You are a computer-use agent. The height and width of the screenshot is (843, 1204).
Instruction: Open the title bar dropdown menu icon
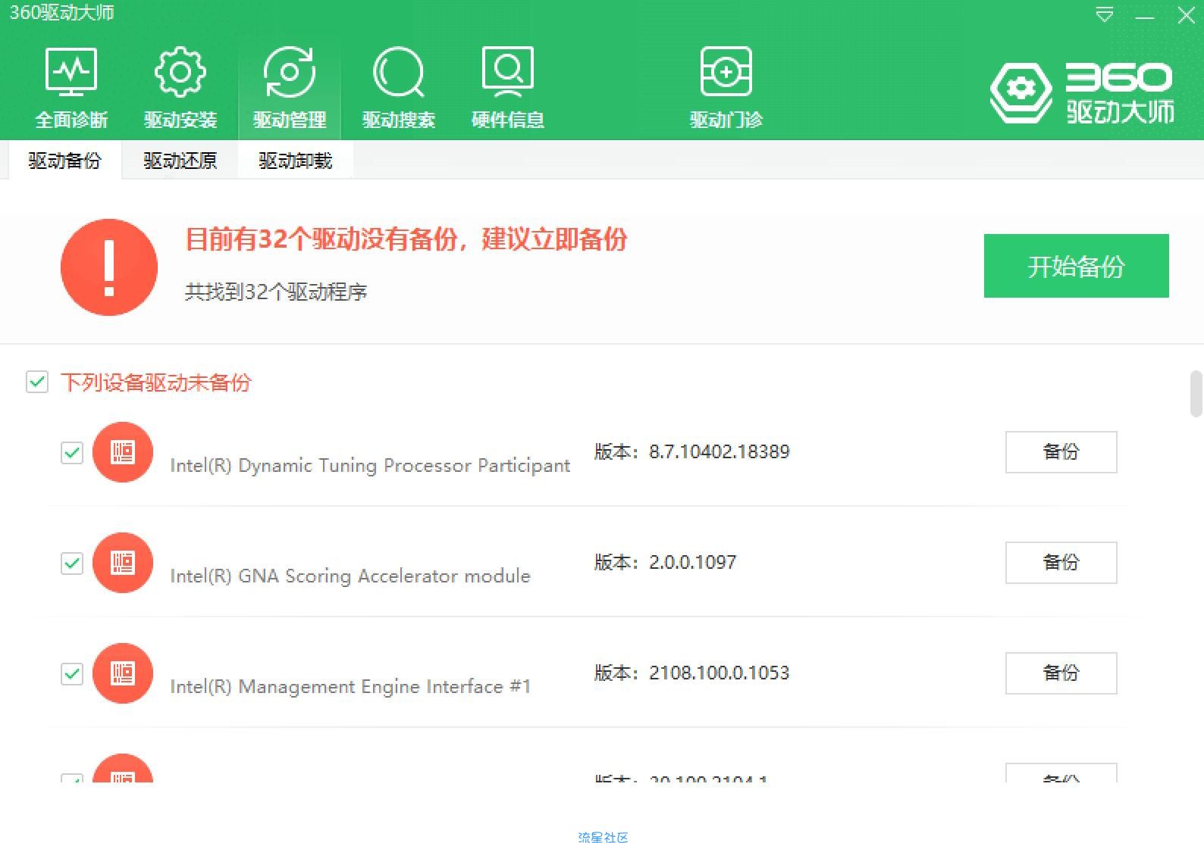[x=1105, y=14]
